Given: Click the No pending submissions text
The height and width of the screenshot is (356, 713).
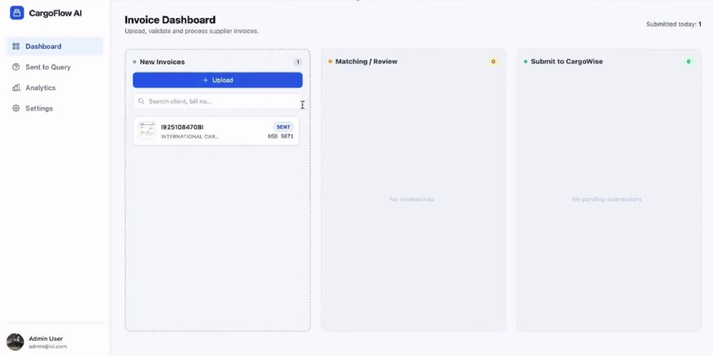Looking at the screenshot, I should (607, 199).
